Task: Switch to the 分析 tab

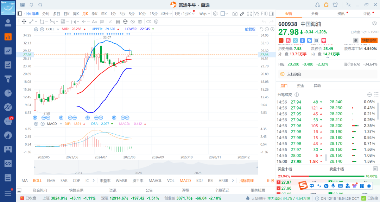Action: coord(315,14)
